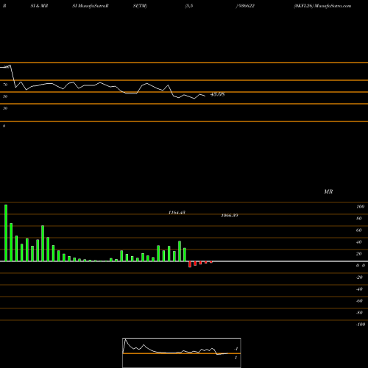This screenshot has width=368, height=368.
Task: Click the RSI value label 43.08
Action: pyautogui.click(x=218, y=94)
